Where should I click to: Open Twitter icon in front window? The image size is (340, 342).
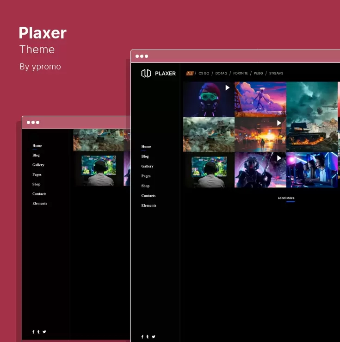[154, 337]
